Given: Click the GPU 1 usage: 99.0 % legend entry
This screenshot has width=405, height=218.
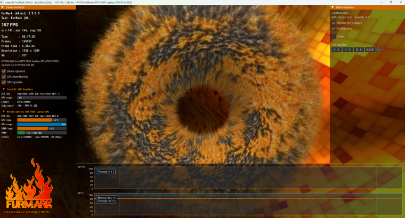Looking at the screenshot, I should point(107,201).
